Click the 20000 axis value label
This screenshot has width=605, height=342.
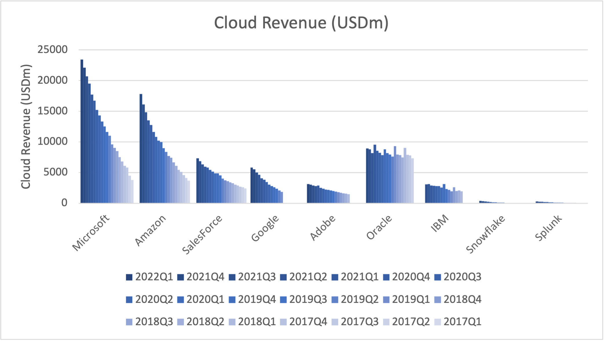pyautogui.click(x=52, y=80)
